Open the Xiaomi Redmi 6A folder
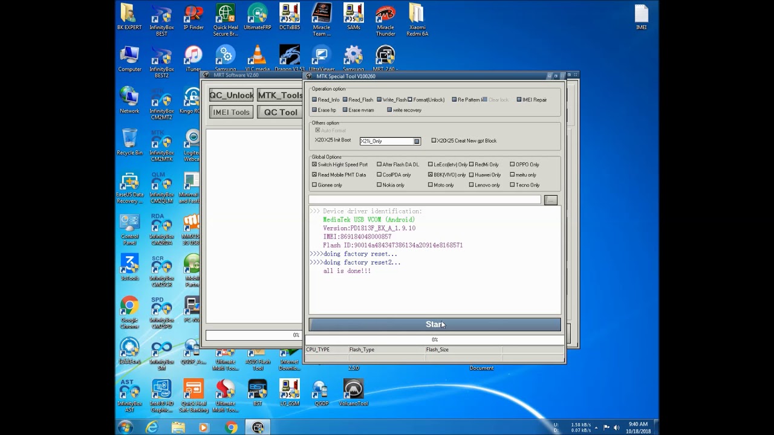The image size is (774, 435). coord(417,20)
